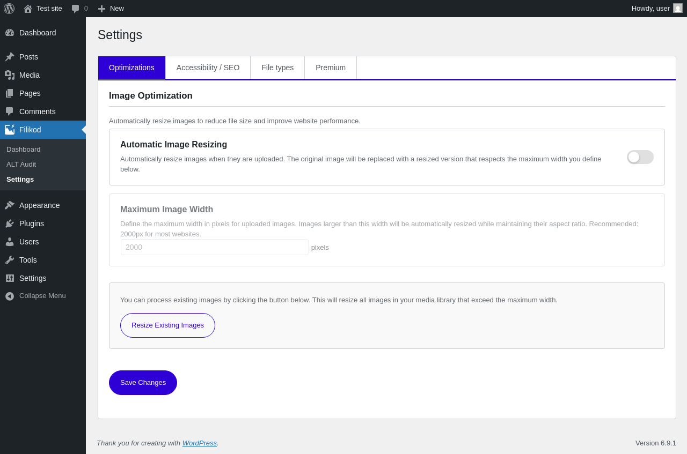The image size is (687, 454).
Task: Enable the Automatic Image Resizing toggle
Action: [x=640, y=157]
